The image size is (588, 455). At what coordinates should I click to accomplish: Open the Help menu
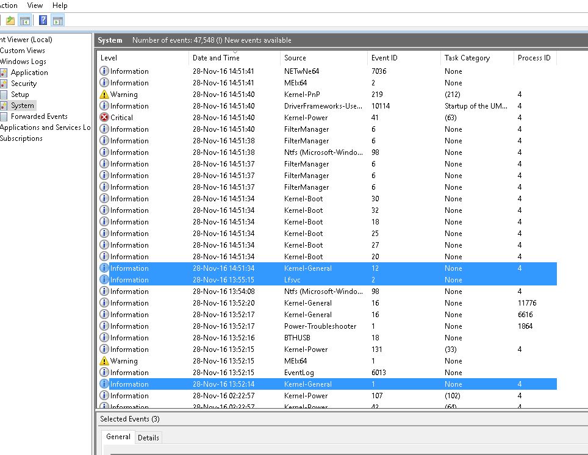60,5
